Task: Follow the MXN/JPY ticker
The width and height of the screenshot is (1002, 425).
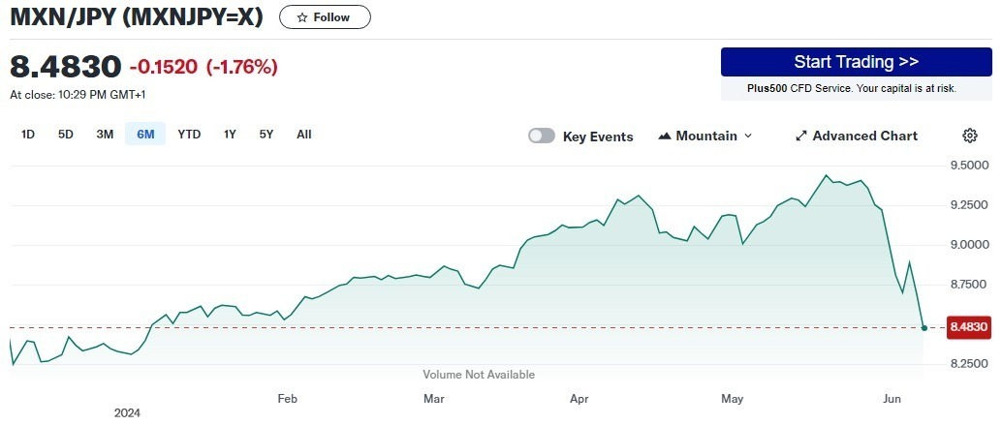Action: [325, 17]
